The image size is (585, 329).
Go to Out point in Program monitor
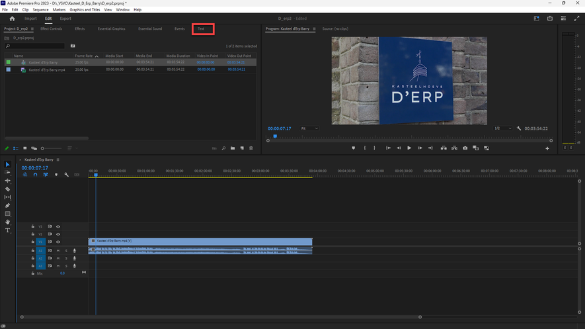click(430, 148)
